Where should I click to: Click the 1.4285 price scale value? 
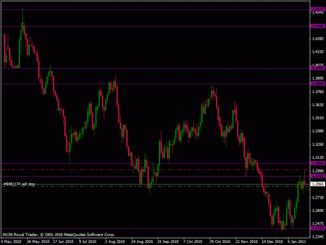pyautogui.click(x=318, y=39)
